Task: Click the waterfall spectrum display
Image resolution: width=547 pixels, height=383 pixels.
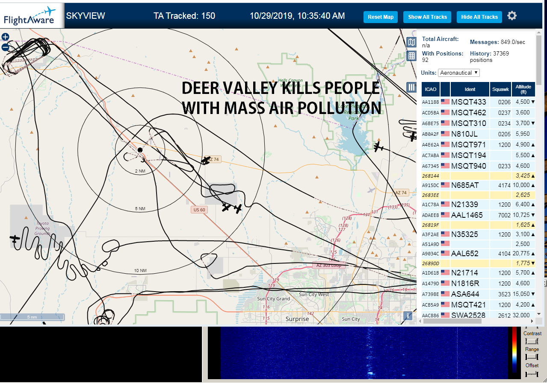Action: click(x=364, y=353)
